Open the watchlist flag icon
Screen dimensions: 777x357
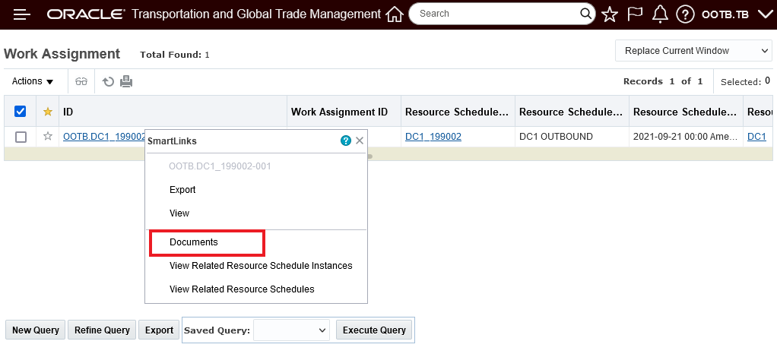[x=635, y=14]
